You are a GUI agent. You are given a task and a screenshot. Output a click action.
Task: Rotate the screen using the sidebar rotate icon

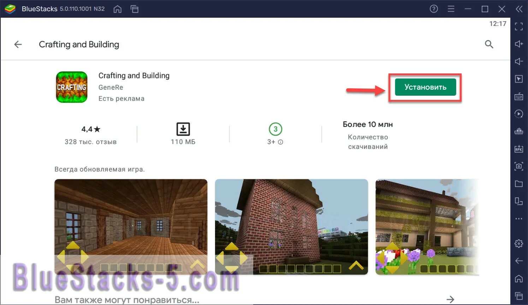[519, 201]
